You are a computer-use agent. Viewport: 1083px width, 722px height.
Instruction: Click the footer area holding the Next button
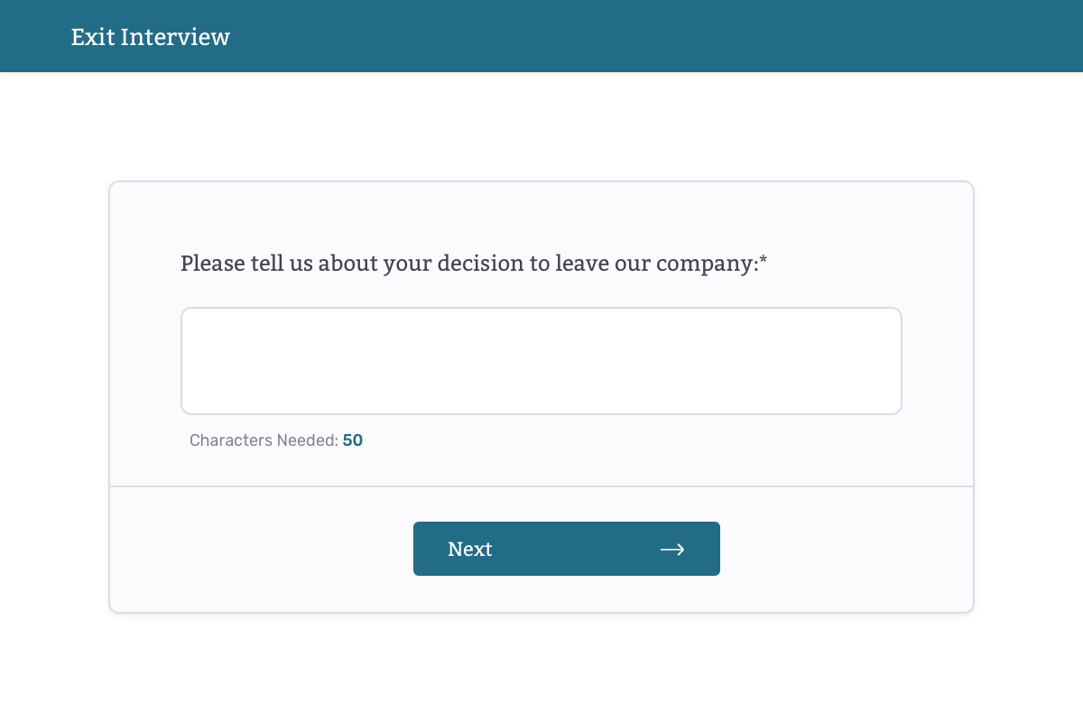pyautogui.click(x=226, y=549)
